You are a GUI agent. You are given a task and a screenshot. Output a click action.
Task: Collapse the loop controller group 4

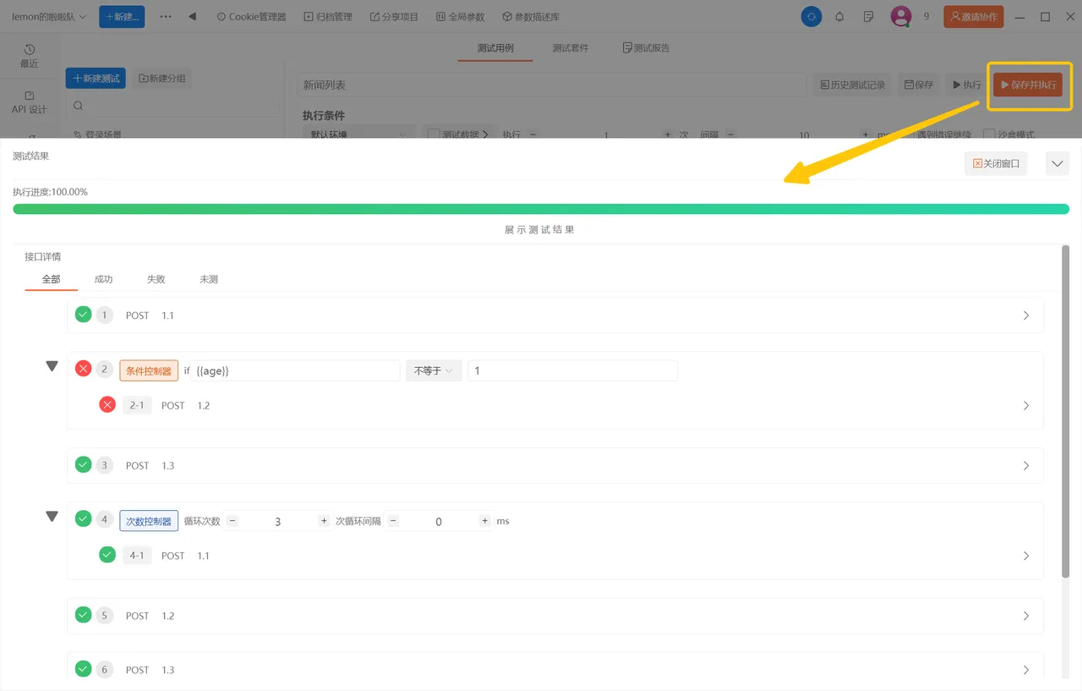52,516
